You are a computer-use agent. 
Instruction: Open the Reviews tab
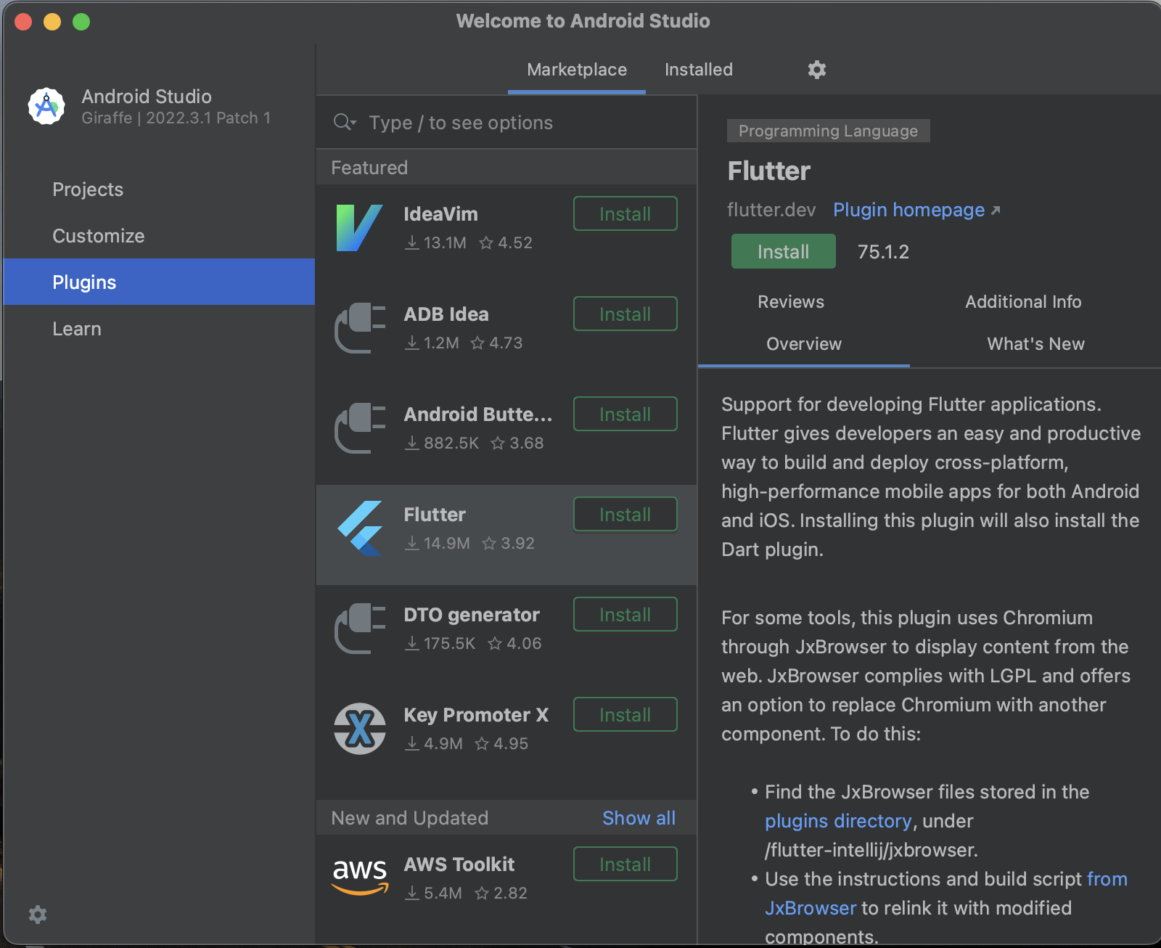pos(790,302)
